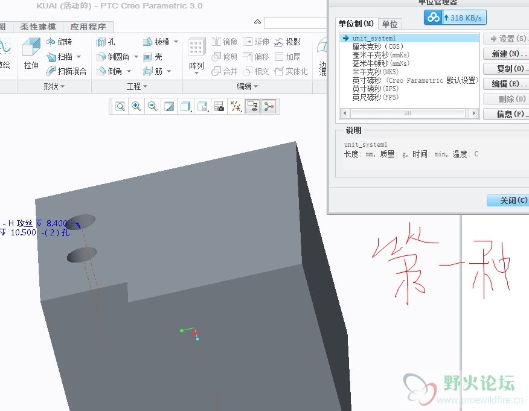Click the Copy (复制) button

[508, 69]
